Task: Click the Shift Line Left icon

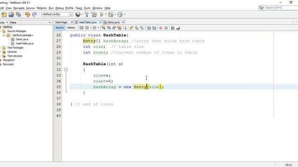Action: coord(149,28)
